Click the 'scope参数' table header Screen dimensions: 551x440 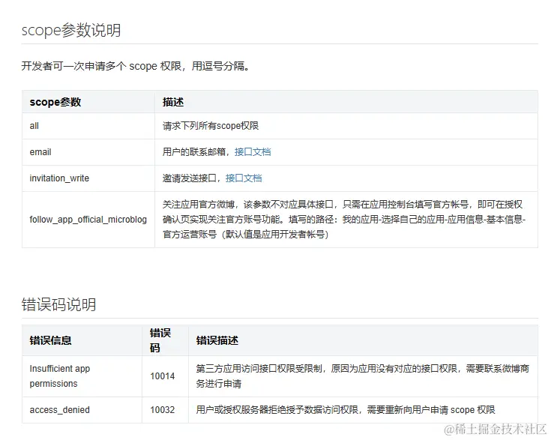pos(88,102)
